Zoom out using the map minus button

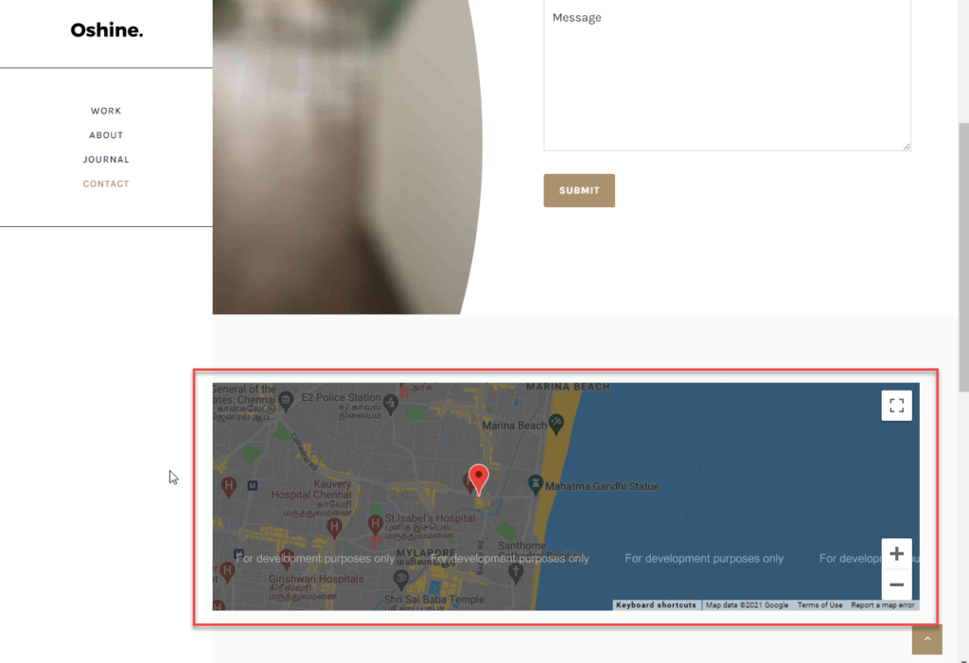pos(896,584)
